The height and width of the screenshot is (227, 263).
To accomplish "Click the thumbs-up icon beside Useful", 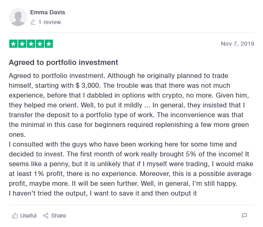I will 15,216.
